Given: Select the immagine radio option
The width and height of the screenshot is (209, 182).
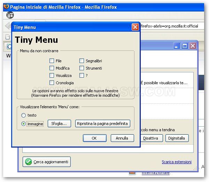Looking at the screenshot, I should pyautogui.click(x=23, y=124).
